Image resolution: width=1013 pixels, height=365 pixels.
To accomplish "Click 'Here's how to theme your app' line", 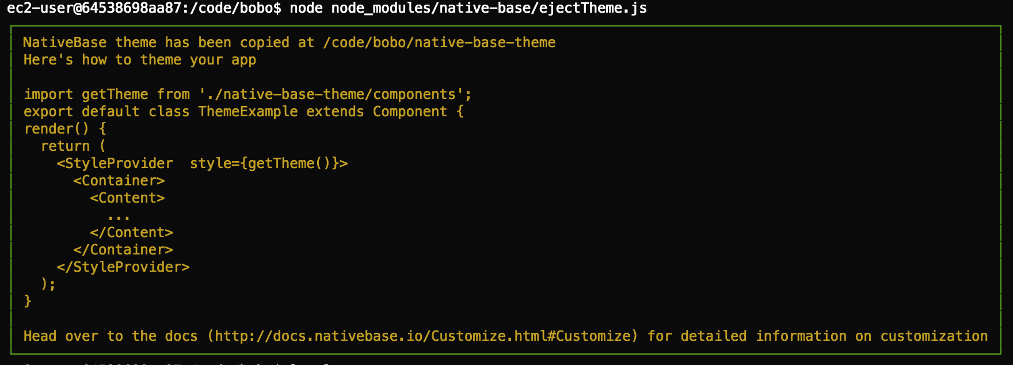I will coord(140,60).
